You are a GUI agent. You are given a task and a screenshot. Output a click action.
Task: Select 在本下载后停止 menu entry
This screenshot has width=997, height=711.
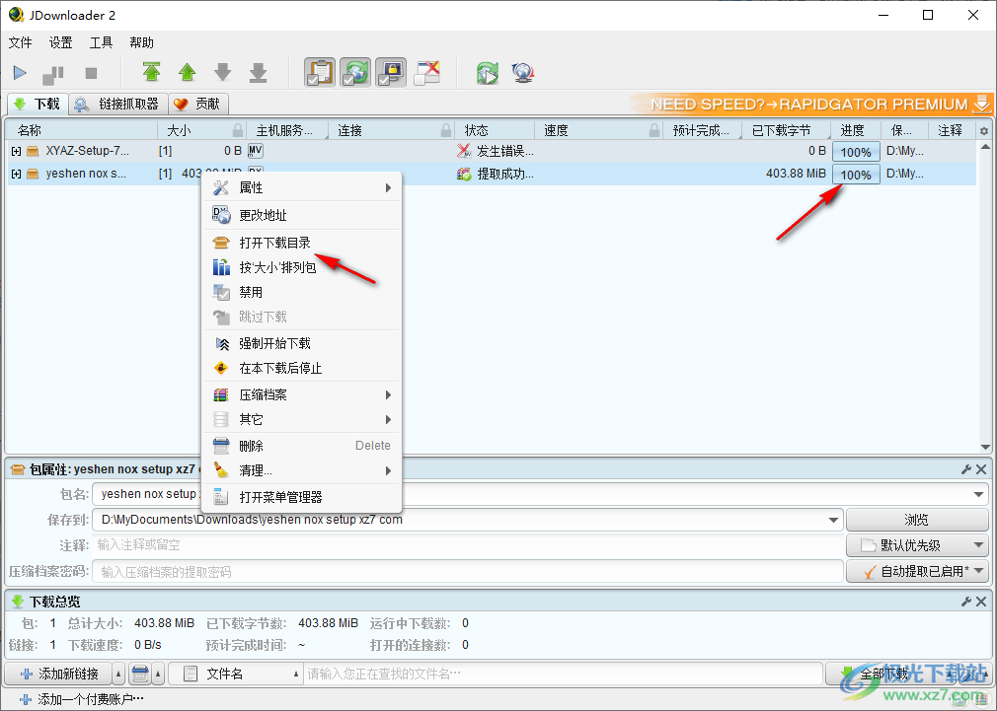pos(301,369)
